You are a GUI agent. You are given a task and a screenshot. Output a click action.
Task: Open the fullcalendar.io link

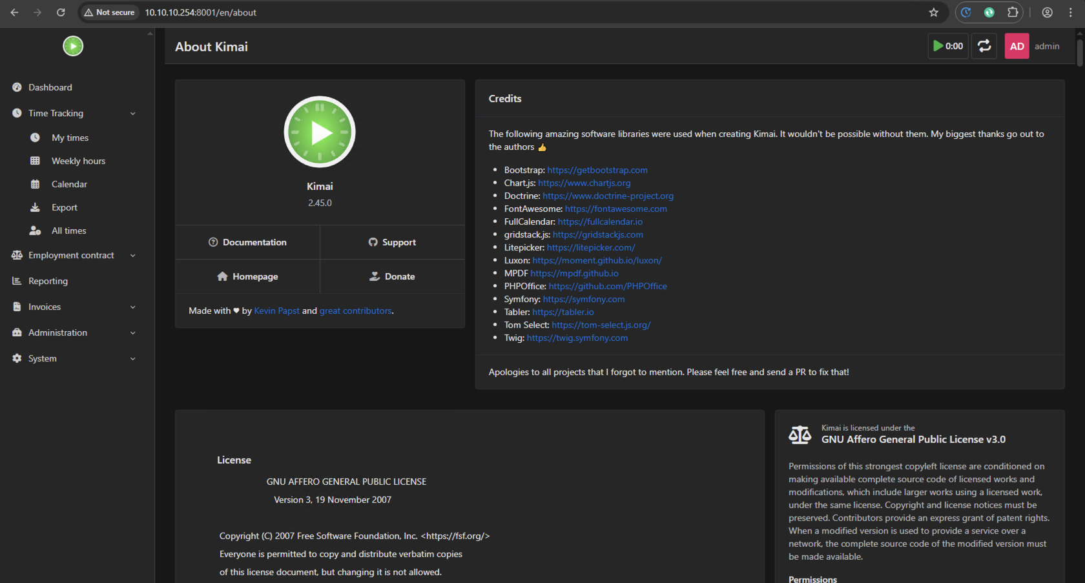[x=600, y=221]
